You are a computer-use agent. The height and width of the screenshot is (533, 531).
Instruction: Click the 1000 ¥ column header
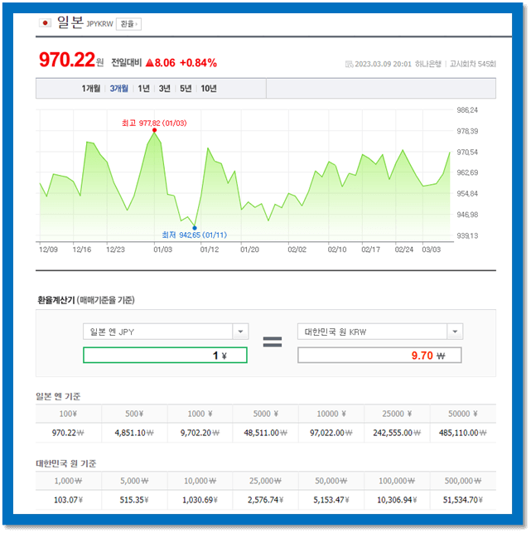point(200,414)
